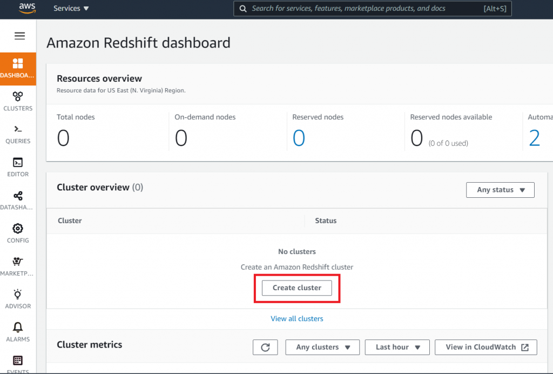Viewport: 553px width, 374px height.
Task: Expand the Services menu
Action: tap(71, 9)
